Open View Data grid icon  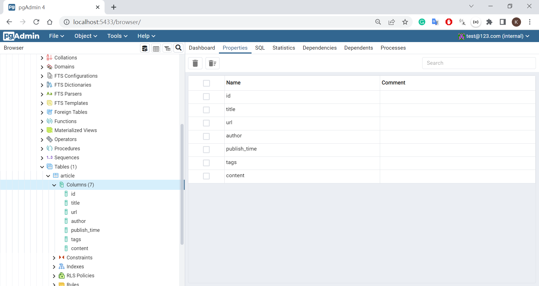156,48
